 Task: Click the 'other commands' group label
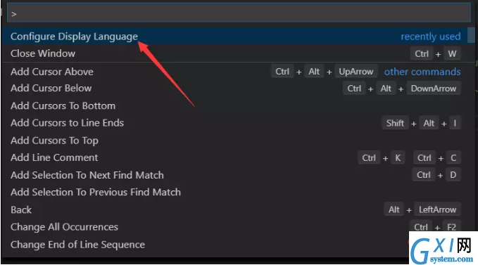coord(422,72)
